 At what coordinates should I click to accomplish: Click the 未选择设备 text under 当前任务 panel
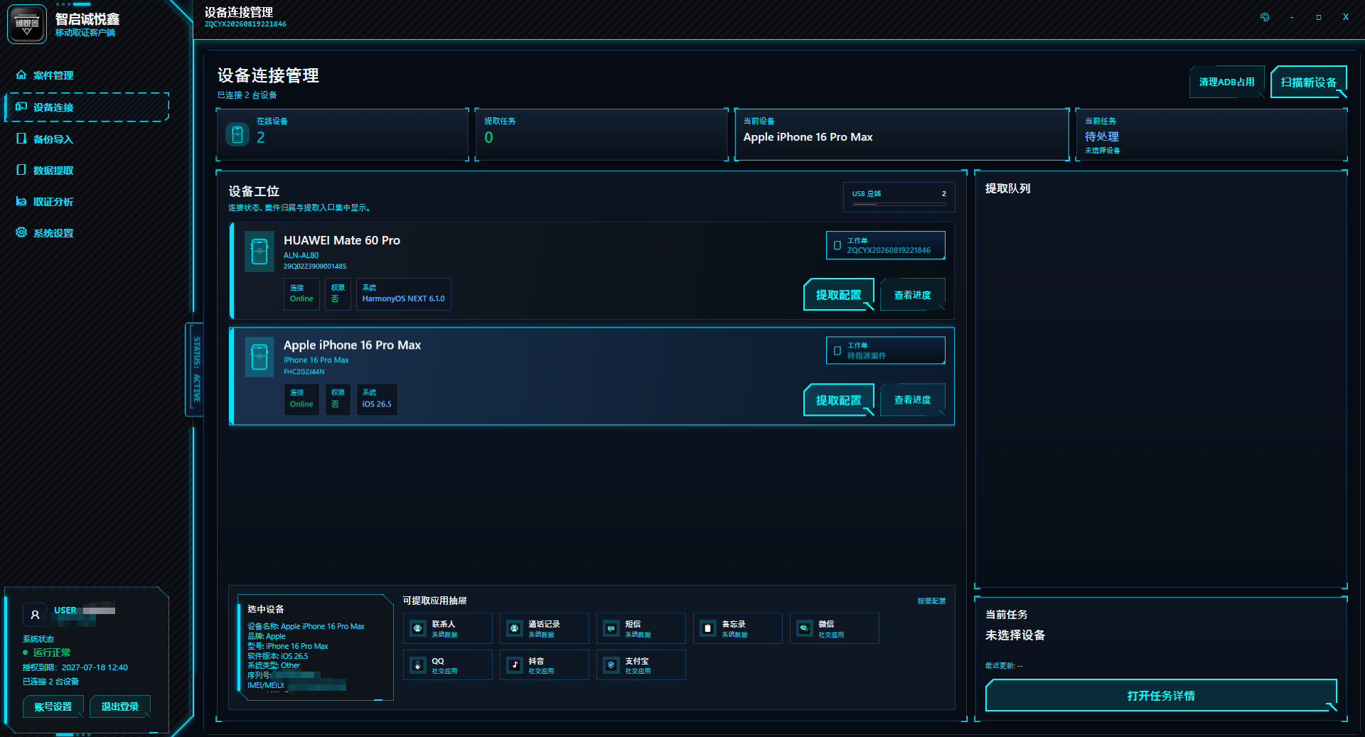pyautogui.click(x=1015, y=635)
